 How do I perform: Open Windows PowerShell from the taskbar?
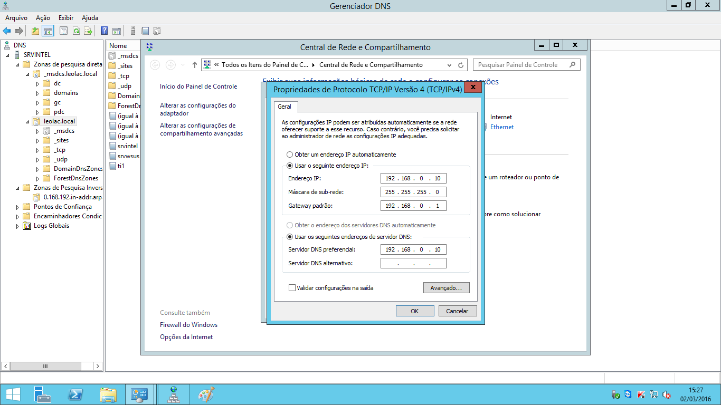(75, 394)
